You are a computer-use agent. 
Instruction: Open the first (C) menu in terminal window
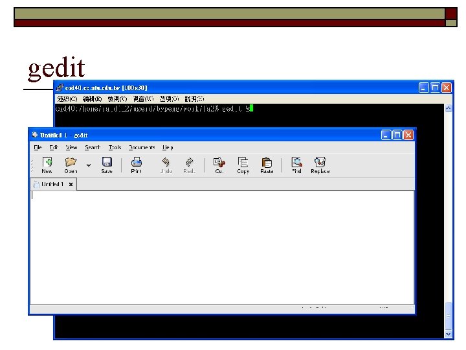[67, 99]
